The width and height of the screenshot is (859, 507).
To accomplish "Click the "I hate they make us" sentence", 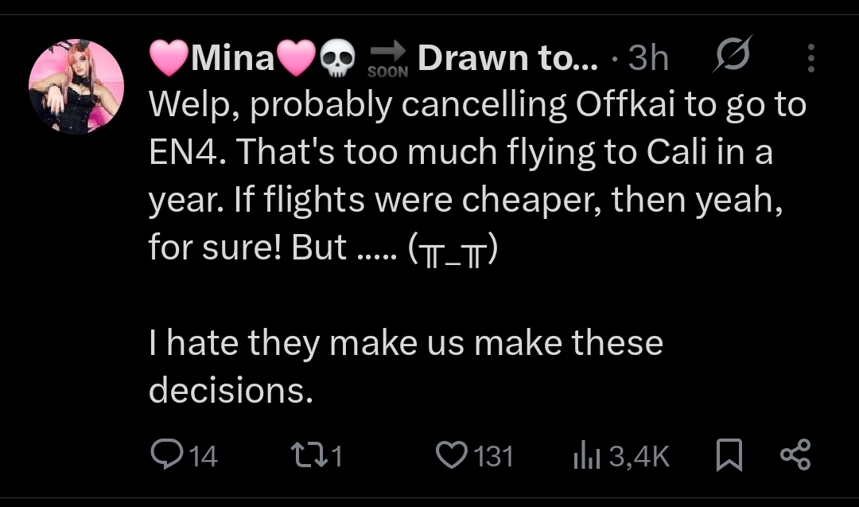I will pyautogui.click(x=406, y=344).
